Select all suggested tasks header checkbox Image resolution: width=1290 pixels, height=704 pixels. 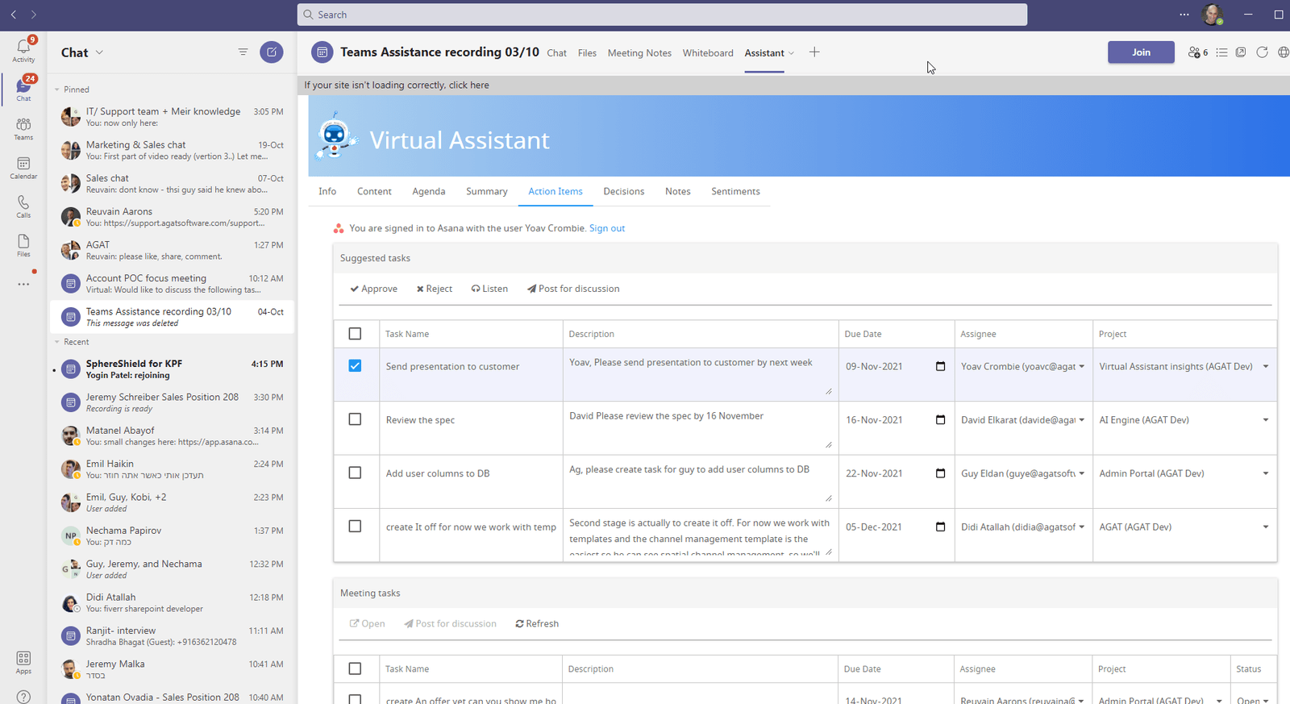355,333
